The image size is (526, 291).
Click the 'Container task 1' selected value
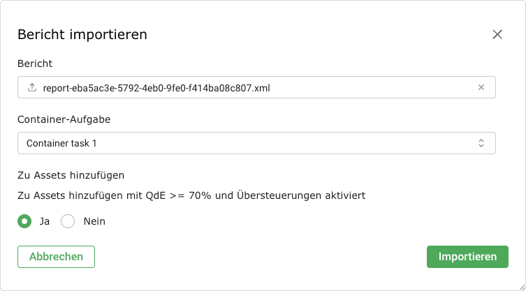(61, 143)
